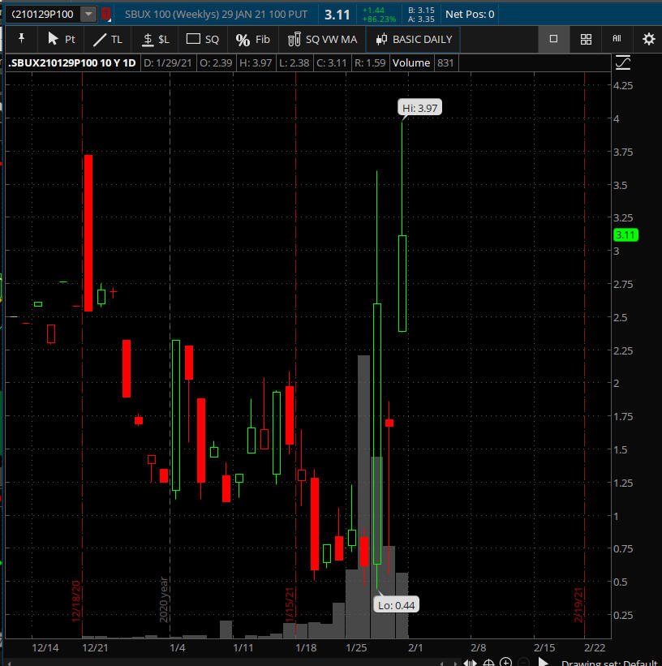
Task: Click the Hi: 3.97 high-price label
Action: click(419, 108)
